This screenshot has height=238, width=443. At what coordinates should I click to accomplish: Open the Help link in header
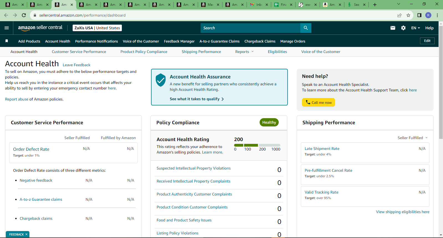[429, 28]
